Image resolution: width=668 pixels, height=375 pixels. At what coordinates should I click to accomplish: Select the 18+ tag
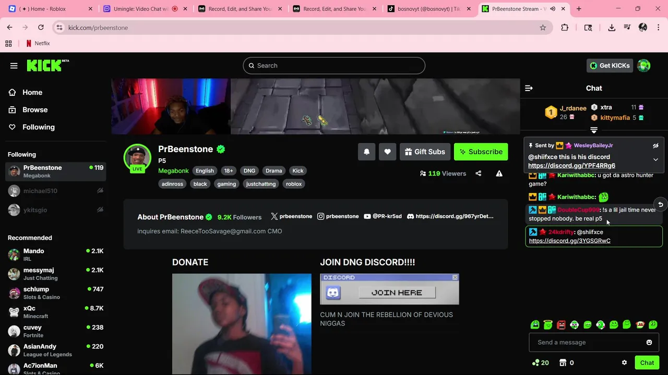click(229, 171)
